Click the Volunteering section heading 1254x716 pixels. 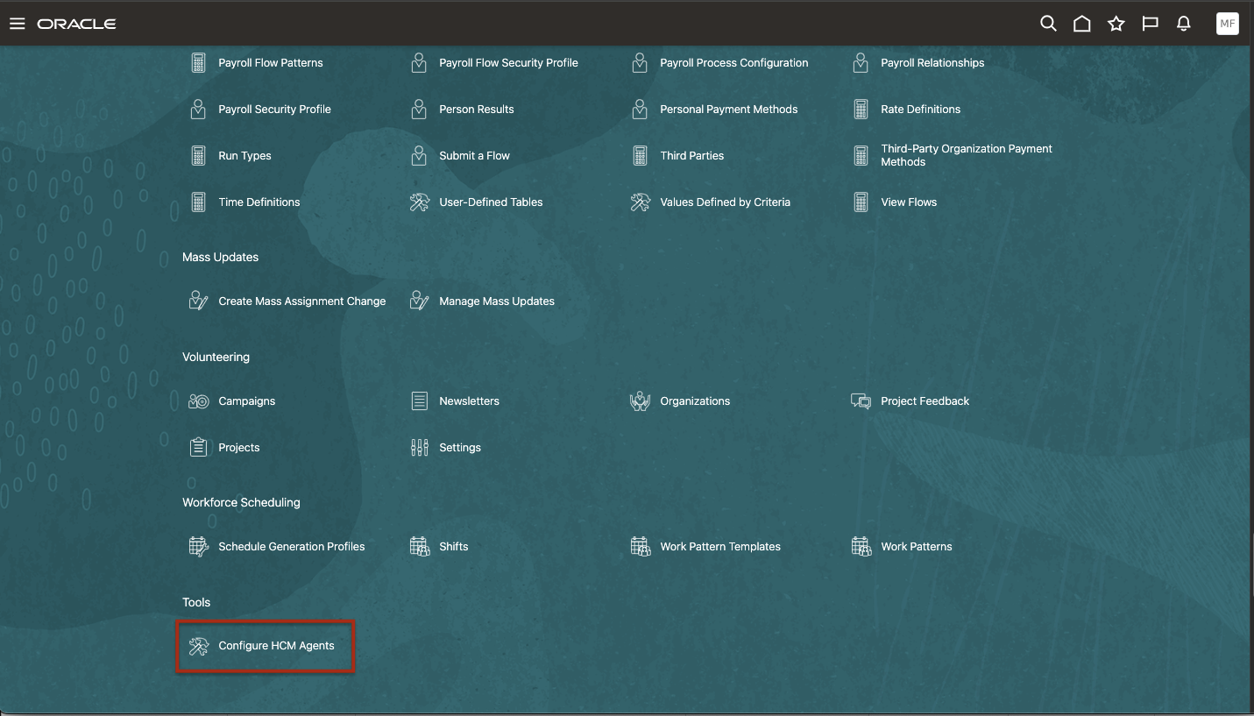click(216, 358)
